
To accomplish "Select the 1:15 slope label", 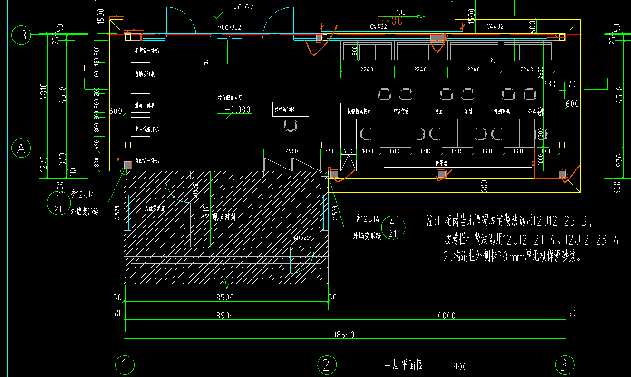I will pos(400,12).
